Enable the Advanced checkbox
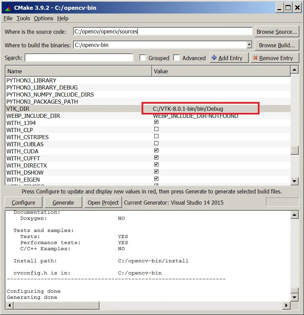Viewport: 304px width, 315px height. click(x=177, y=58)
